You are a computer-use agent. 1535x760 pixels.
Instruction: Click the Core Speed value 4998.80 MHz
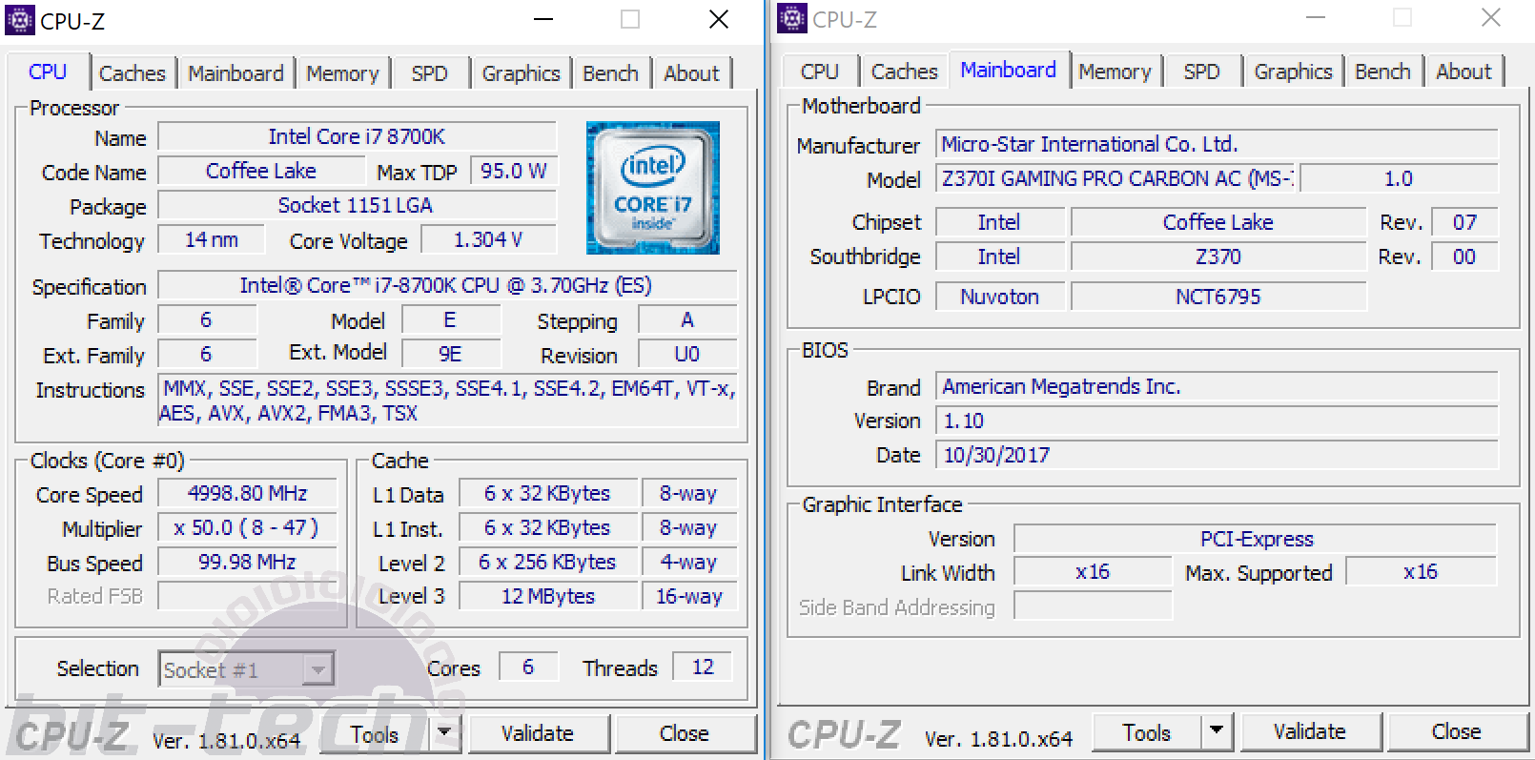tap(248, 493)
